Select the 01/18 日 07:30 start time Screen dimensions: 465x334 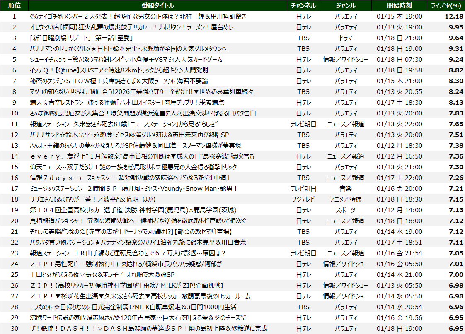click(x=400, y=59)
